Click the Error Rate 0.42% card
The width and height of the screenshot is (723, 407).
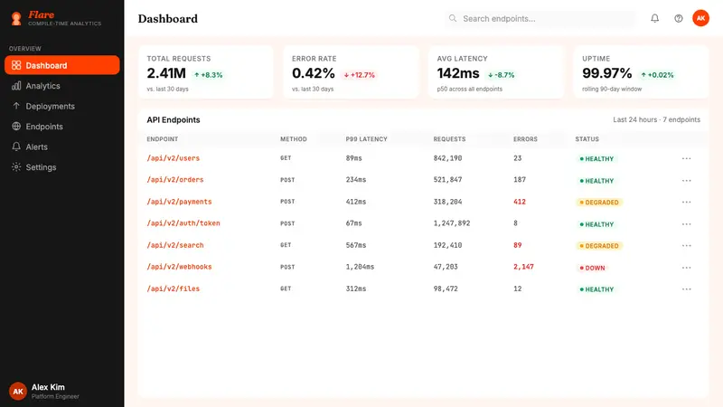[351, 72]
